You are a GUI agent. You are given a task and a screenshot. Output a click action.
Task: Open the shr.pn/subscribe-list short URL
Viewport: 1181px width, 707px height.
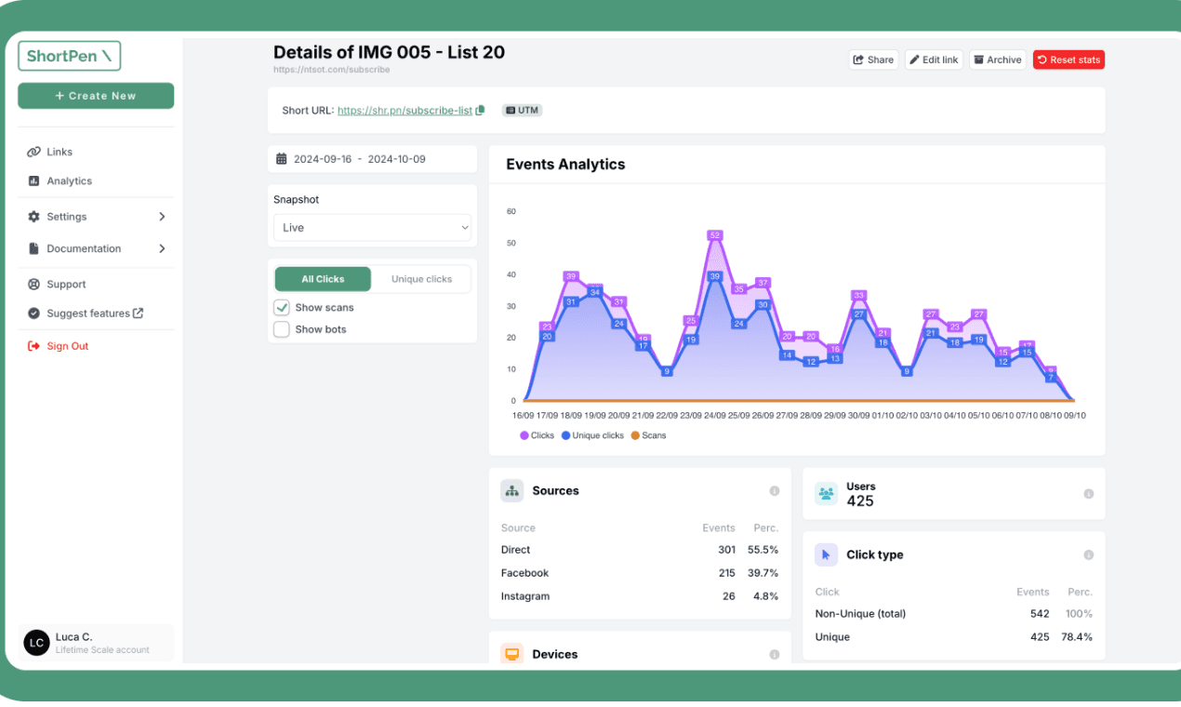pos(405,110)
